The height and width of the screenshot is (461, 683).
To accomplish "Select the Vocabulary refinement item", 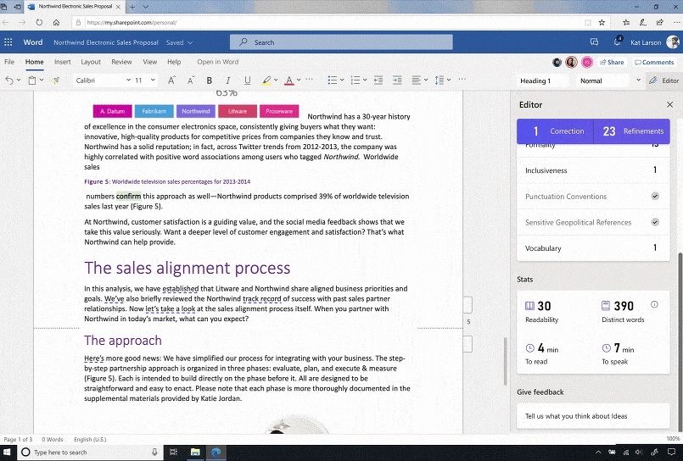I will [591, 248].
